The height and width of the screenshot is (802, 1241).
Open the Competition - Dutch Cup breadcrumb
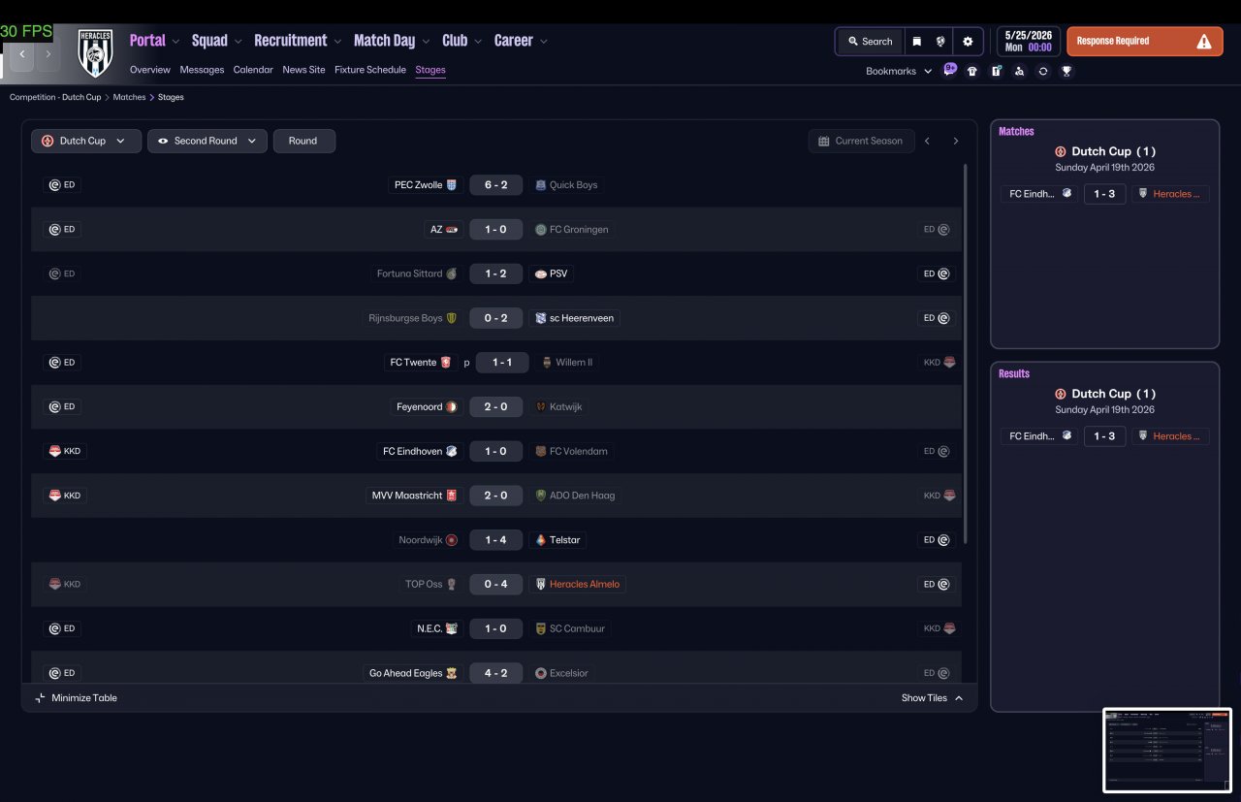pyautogui.click(x=55, y=97)
